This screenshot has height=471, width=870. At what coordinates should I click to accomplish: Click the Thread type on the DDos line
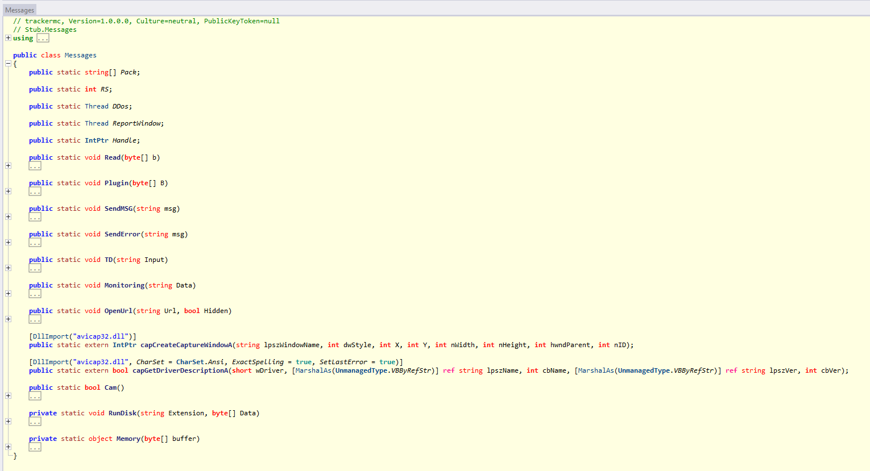(x=97, y=106)
